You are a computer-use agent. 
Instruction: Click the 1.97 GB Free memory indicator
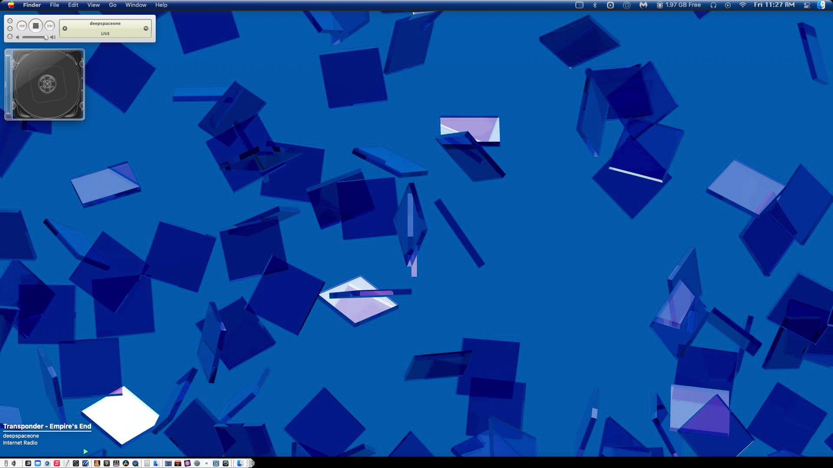pyautogui.click(x=679, y=5)
